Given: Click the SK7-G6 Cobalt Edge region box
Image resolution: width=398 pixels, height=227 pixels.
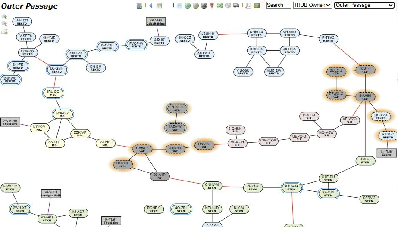Looking at the screenshot, I should click(x=156, y=21).
